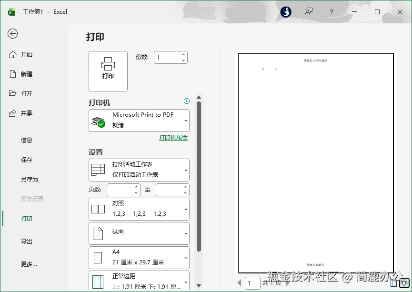Open Help via the question mark icon

click(x=331, y=12)
